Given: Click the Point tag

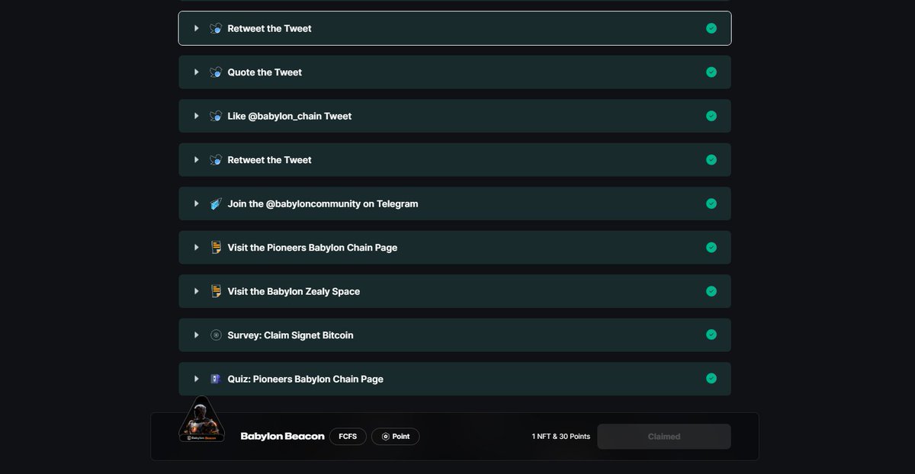Looking at the screenshot, I should (x=396, y=437).
